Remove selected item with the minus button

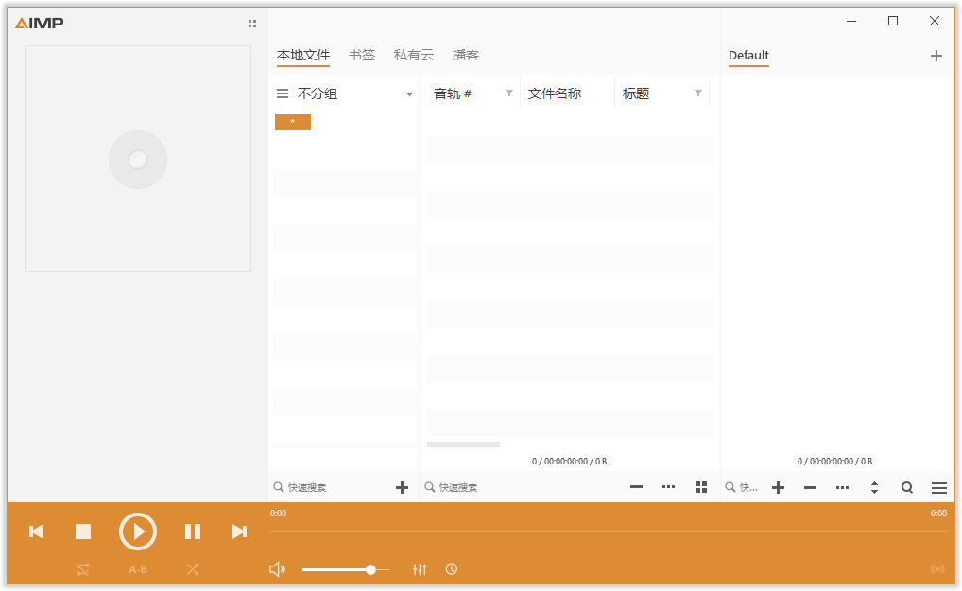click(x=810, y=487)
